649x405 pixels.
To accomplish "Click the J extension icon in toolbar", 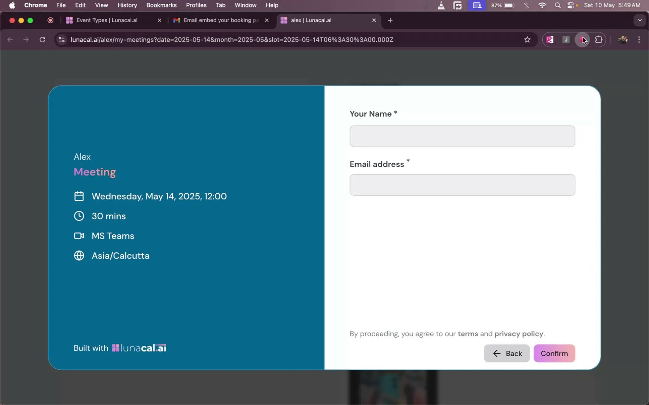I will [566, 39].
